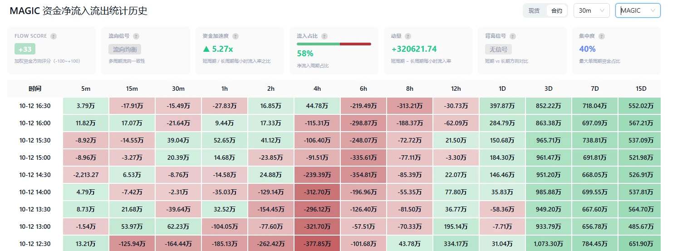The width and height of the screenshot is (687, 251).
Task: Click the 30m column header in table
Action: [x=178, y=89]
